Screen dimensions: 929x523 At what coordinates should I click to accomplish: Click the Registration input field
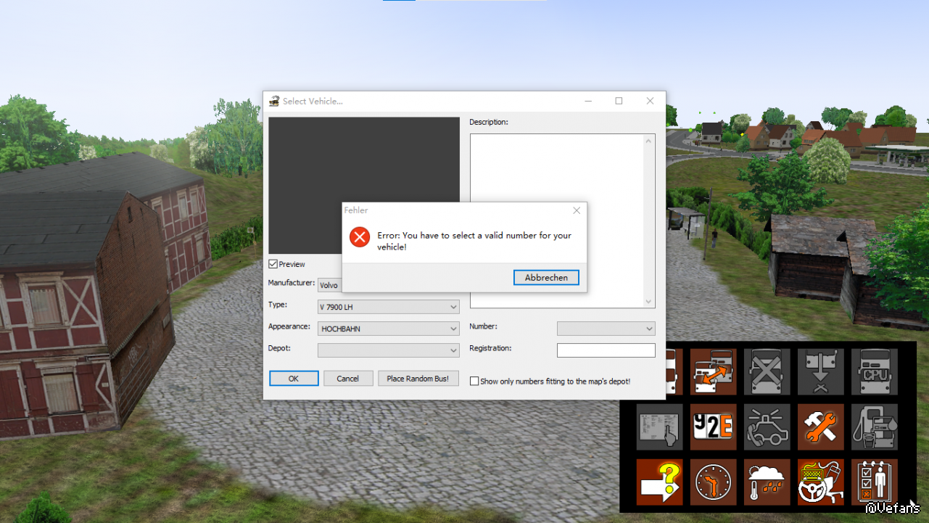coord(606,350)
